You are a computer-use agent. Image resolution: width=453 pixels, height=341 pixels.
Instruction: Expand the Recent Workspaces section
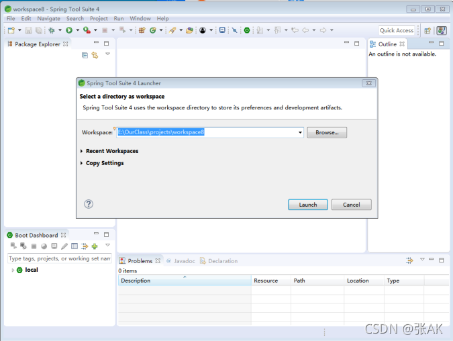(81, 151)
